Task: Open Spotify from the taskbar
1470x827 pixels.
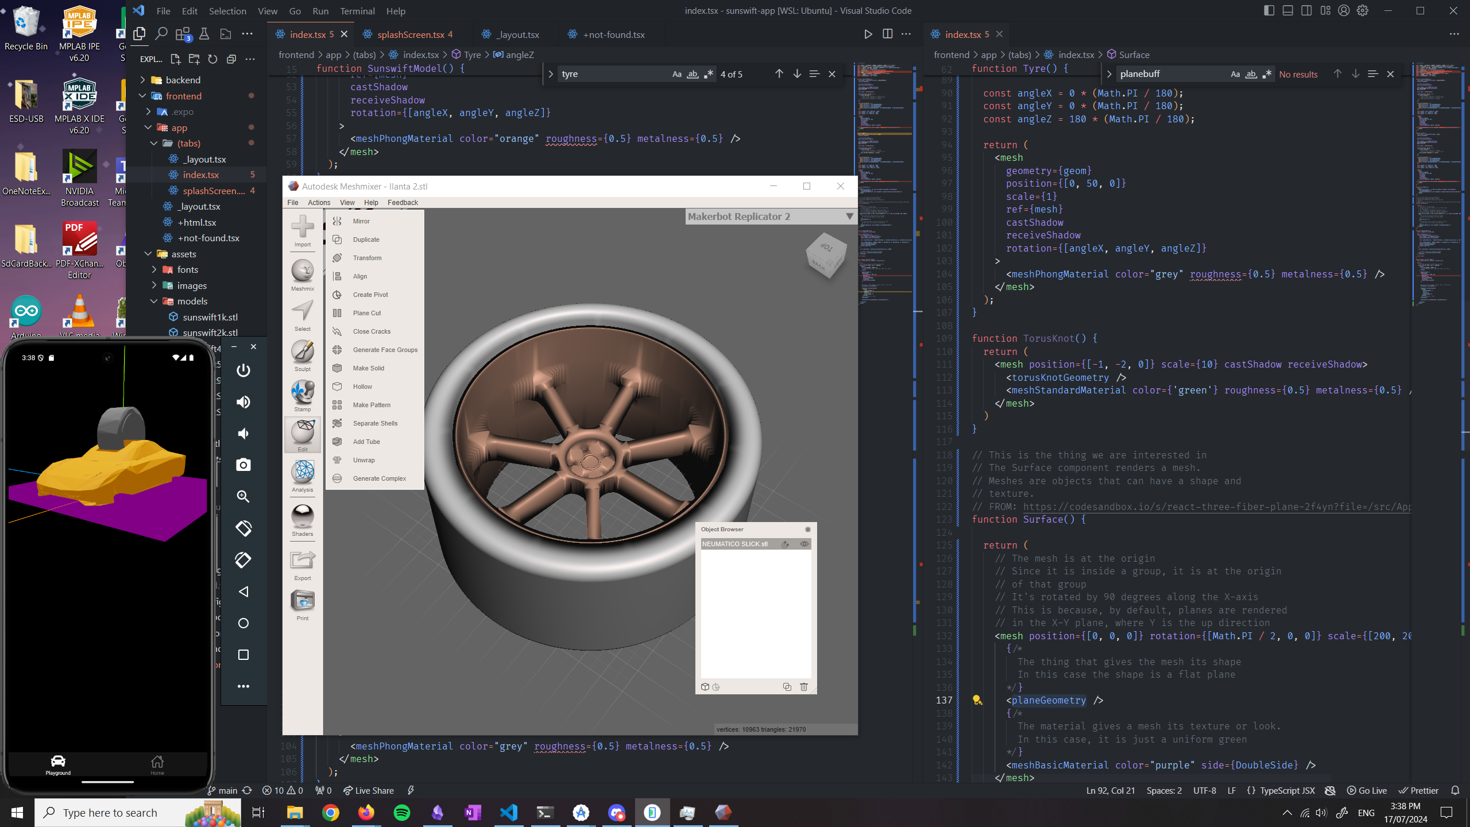Action: click(x=402, y=813)
